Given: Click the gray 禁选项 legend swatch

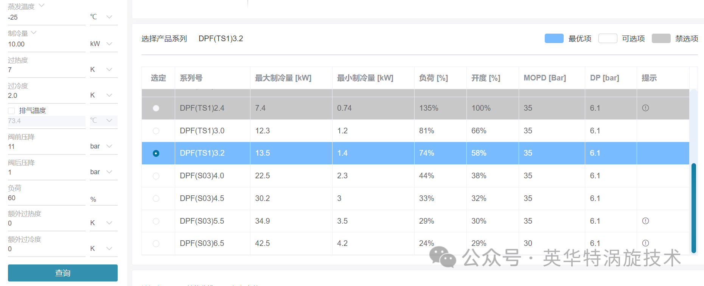Looking at the screenshot, I should (x=661, y=39).
